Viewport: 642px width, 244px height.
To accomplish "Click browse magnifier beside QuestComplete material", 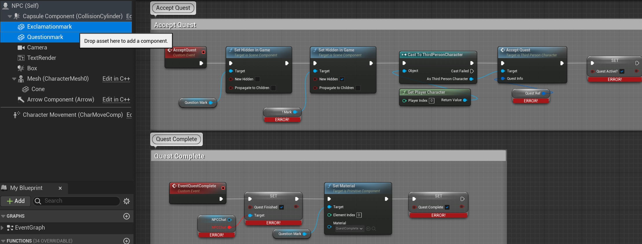I will [374, 229].
